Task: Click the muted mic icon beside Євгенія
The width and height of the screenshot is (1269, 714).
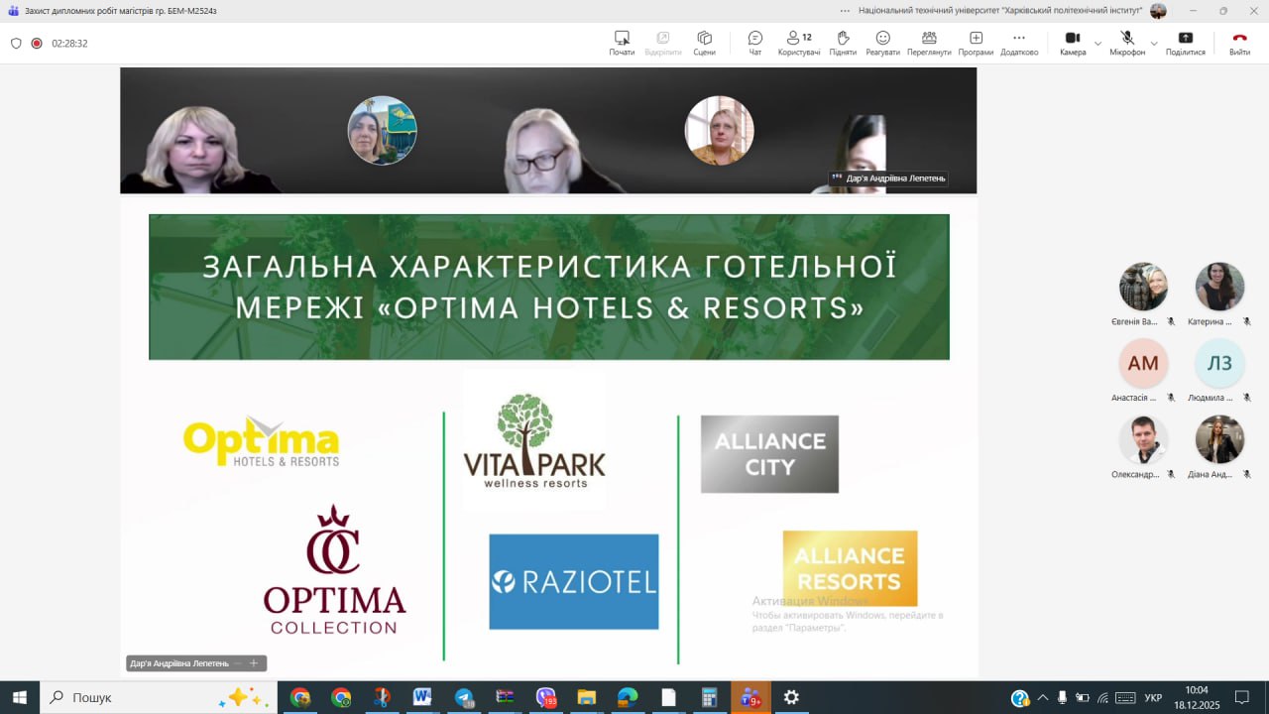Action: click(1171, 321)
